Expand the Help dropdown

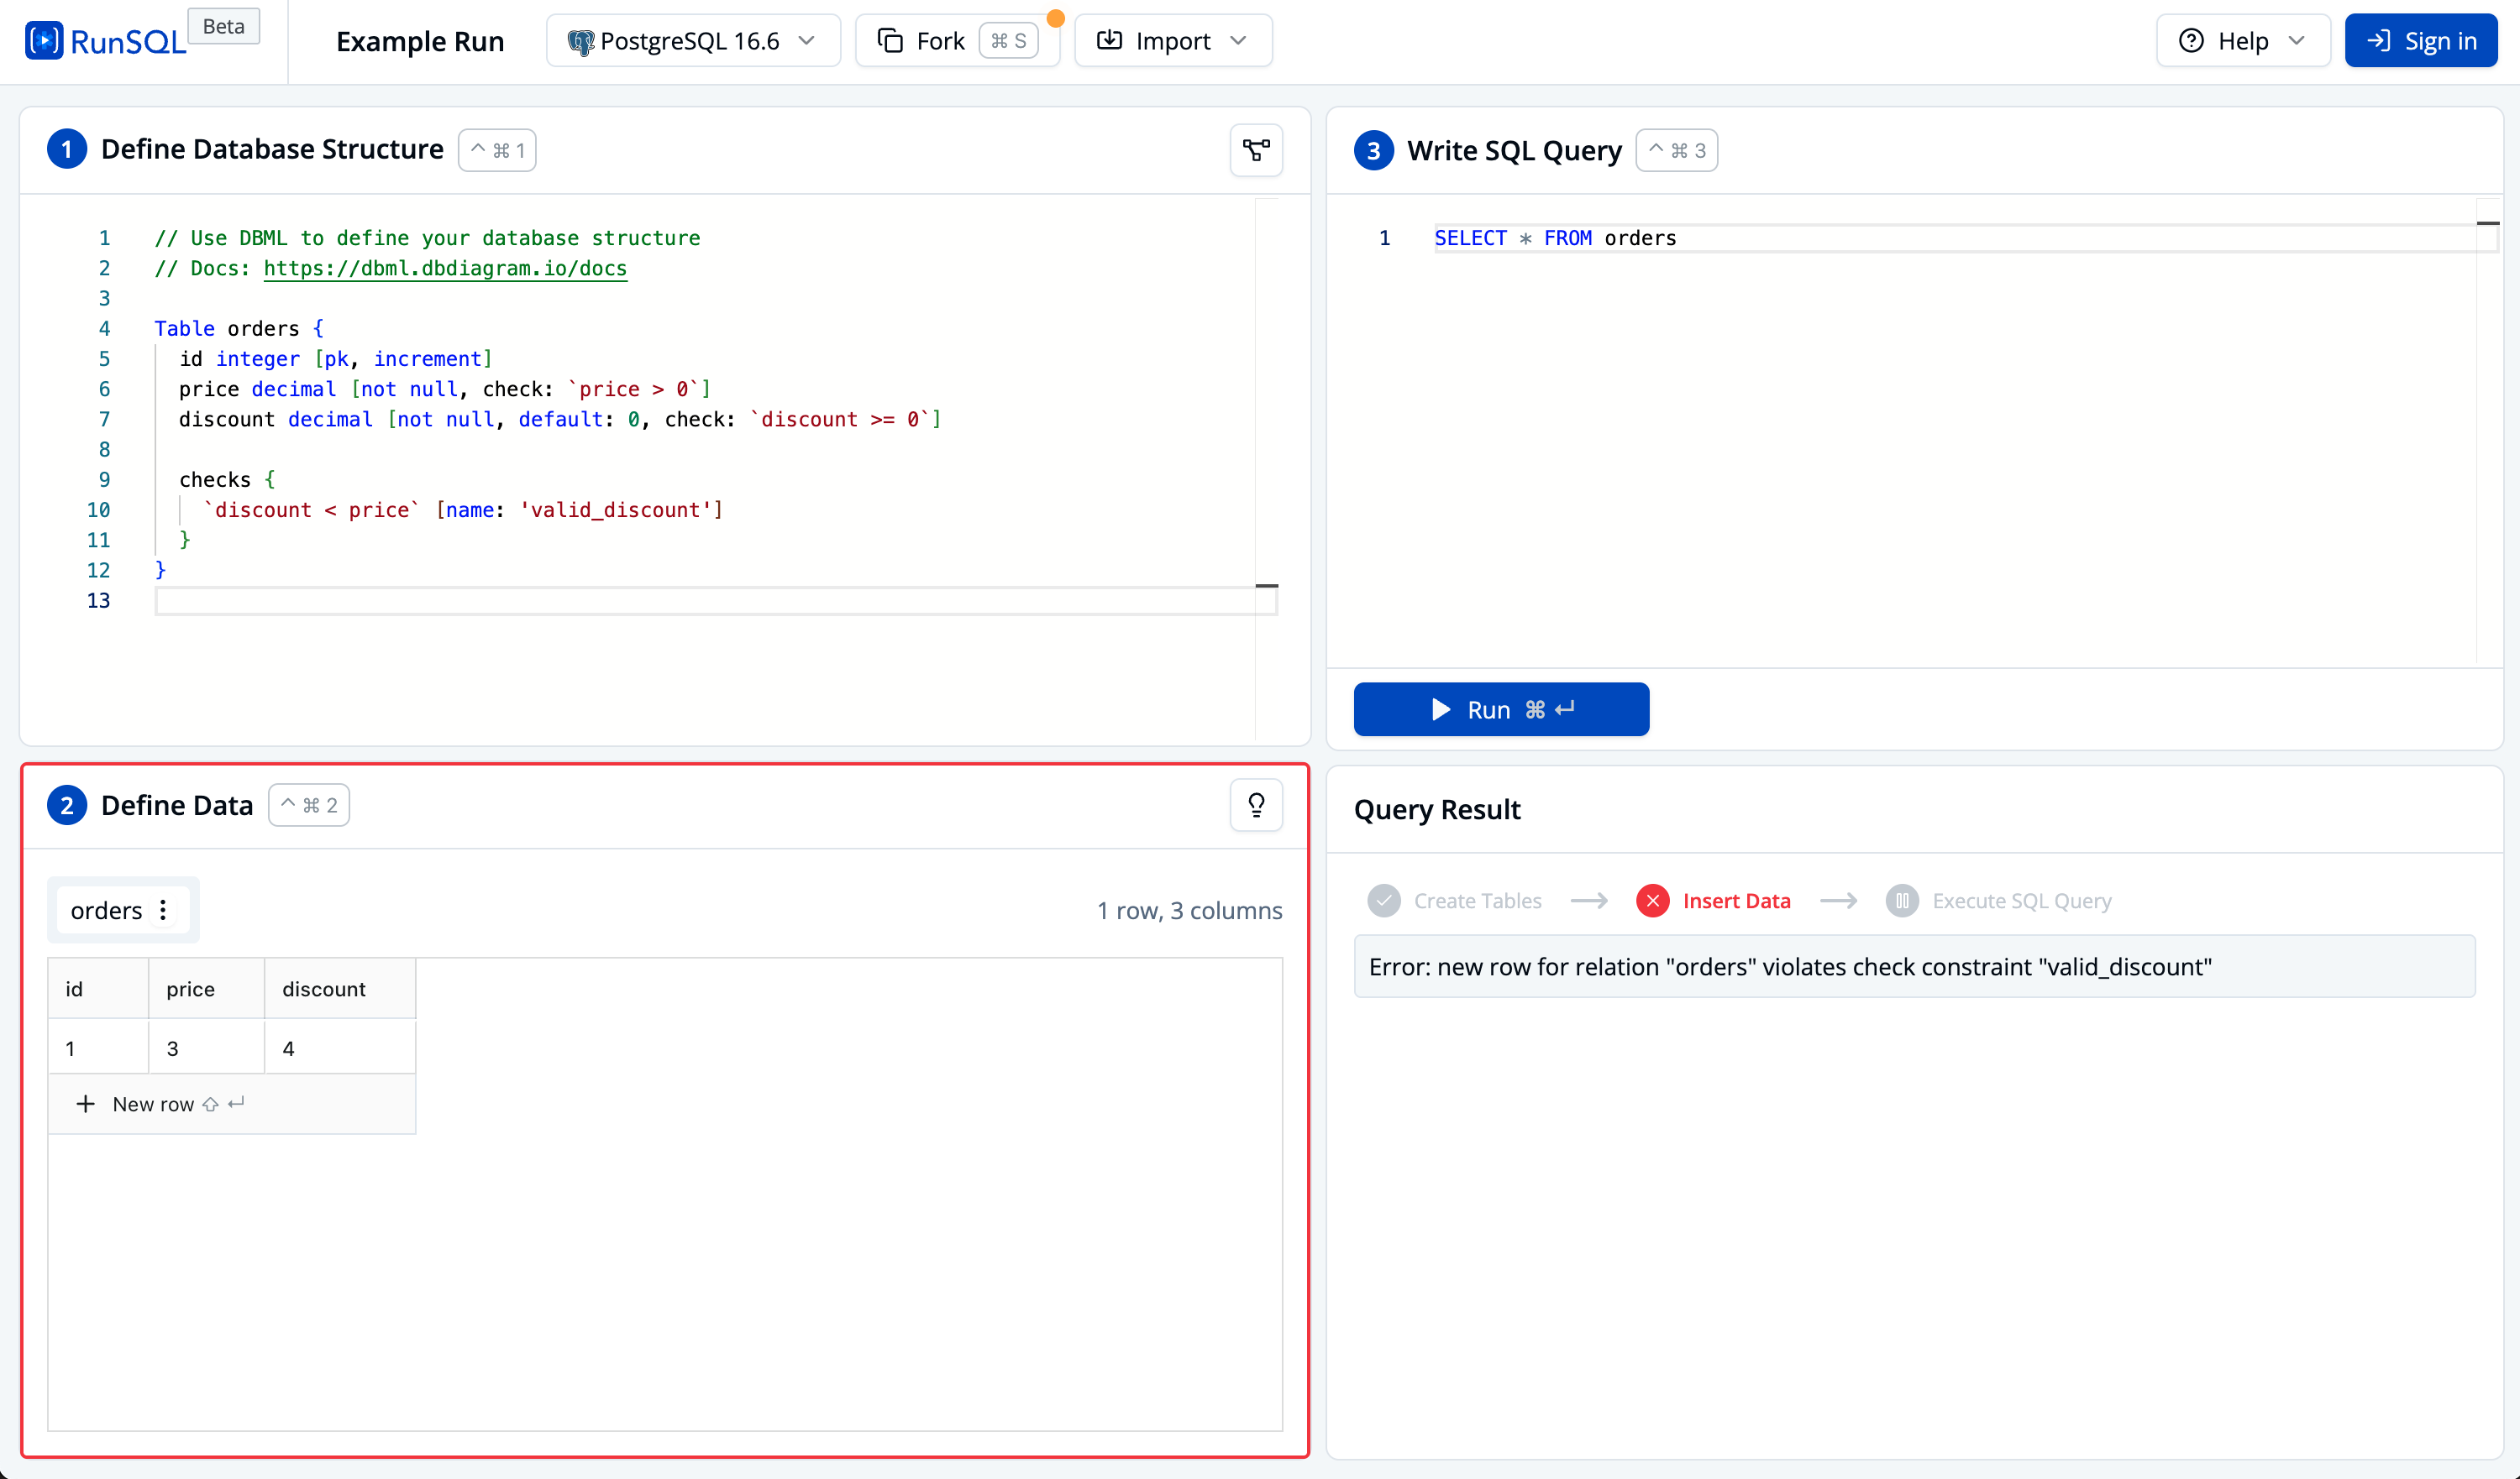2242,41
